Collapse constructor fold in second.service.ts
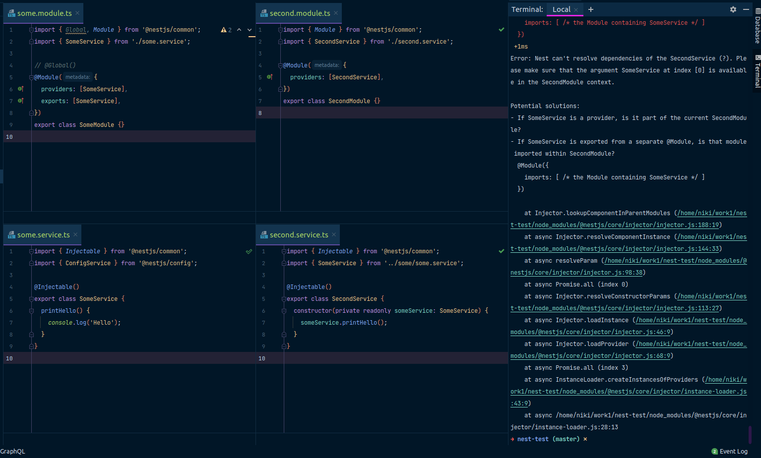This screenshot has height=458, width=761. (x=284, y=311)
